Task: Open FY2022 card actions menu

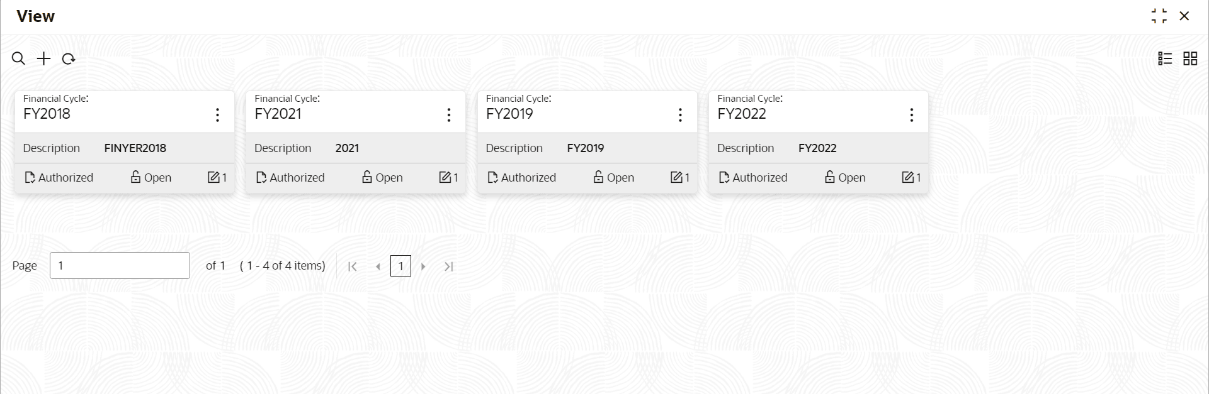Action: 911,114
